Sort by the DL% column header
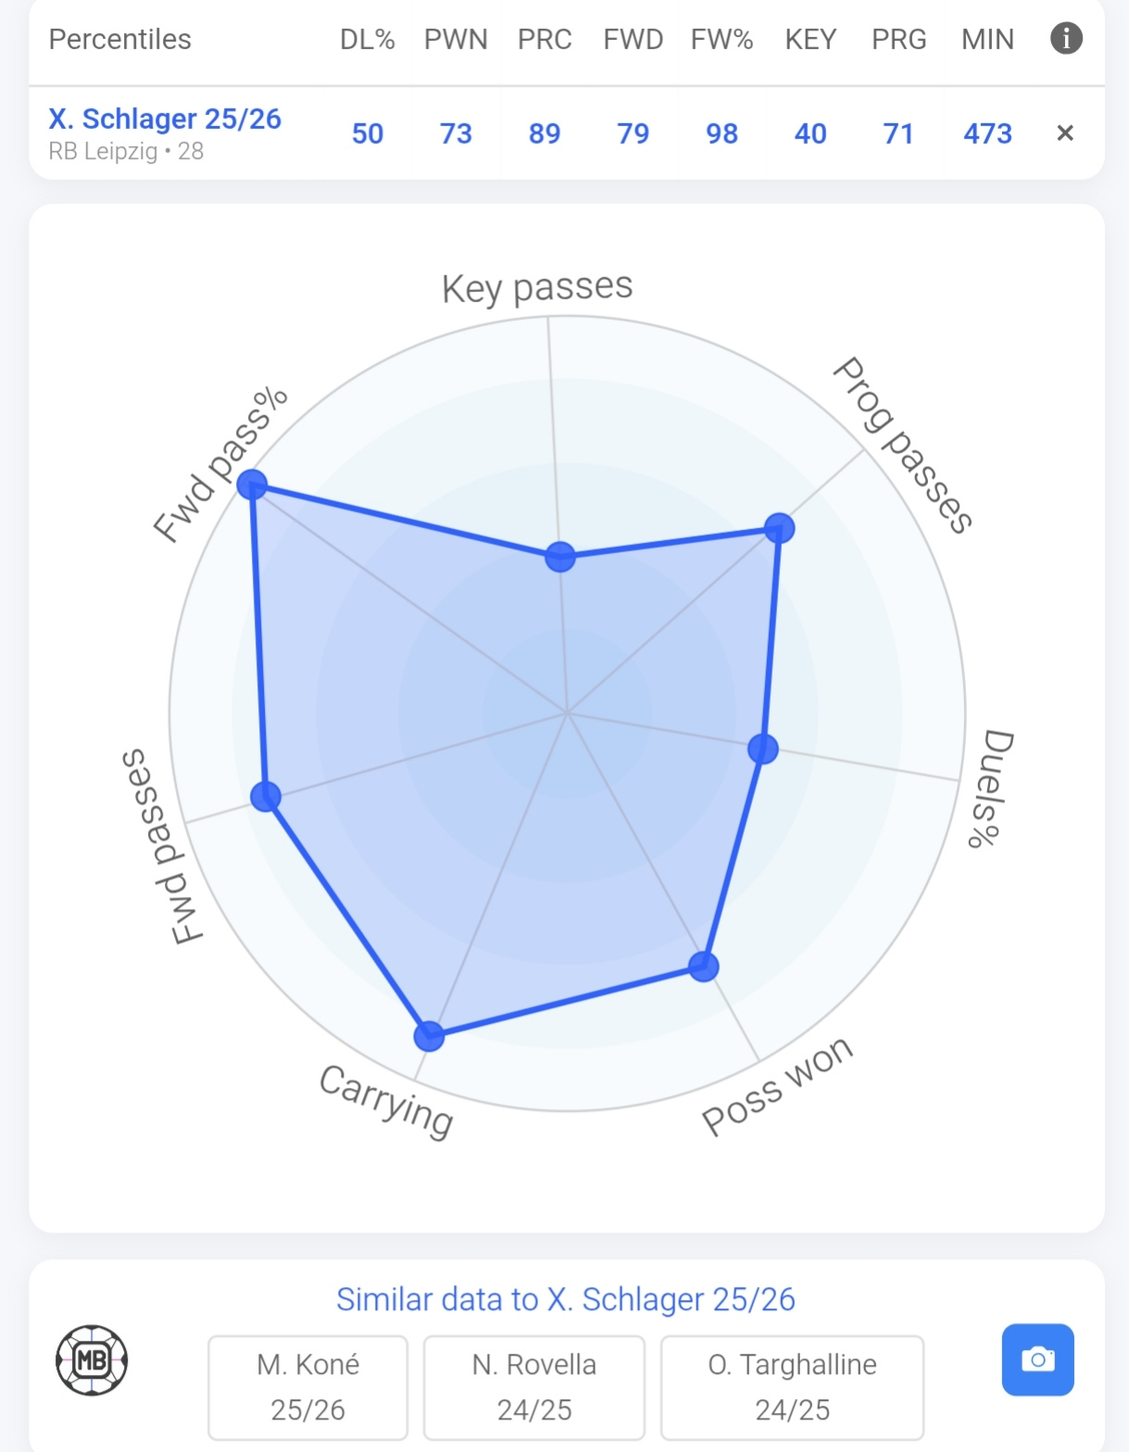This screenshot has height=1452, width=1129. point(367,40)
